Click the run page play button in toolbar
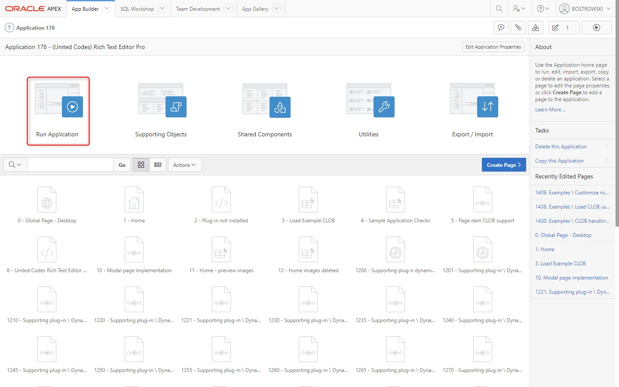The width and height of the screenshot is (619, 387). (x=596, y=28)
